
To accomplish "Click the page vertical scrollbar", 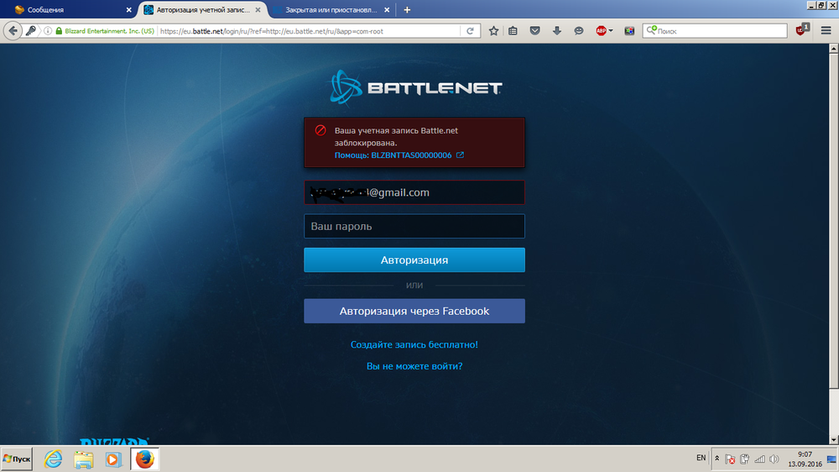I will coord(834,220).
